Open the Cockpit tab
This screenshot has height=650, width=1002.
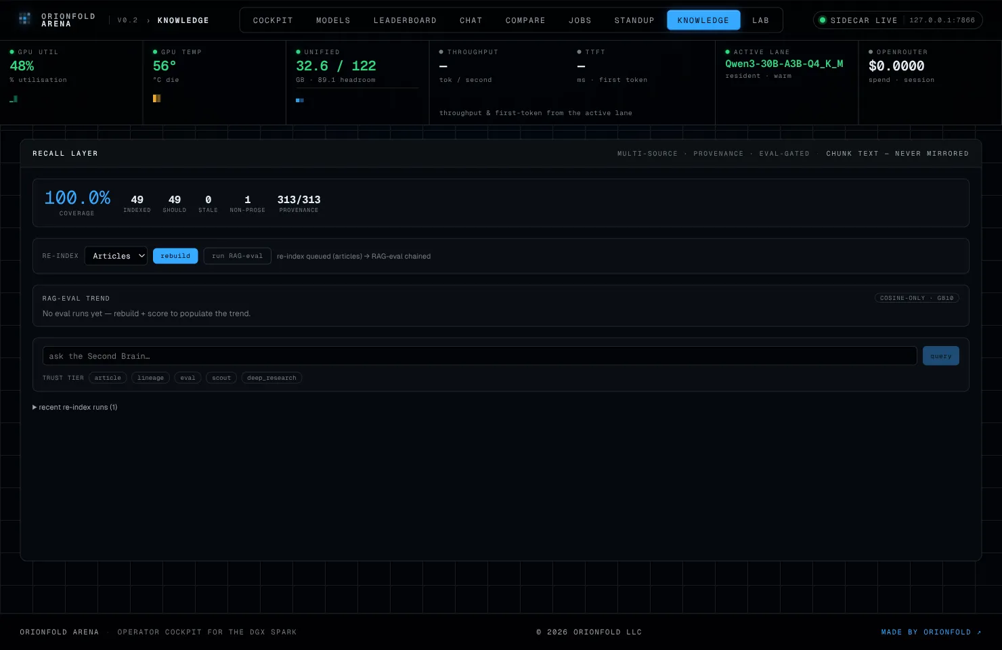pyautogui.click(x=273, y=20)
